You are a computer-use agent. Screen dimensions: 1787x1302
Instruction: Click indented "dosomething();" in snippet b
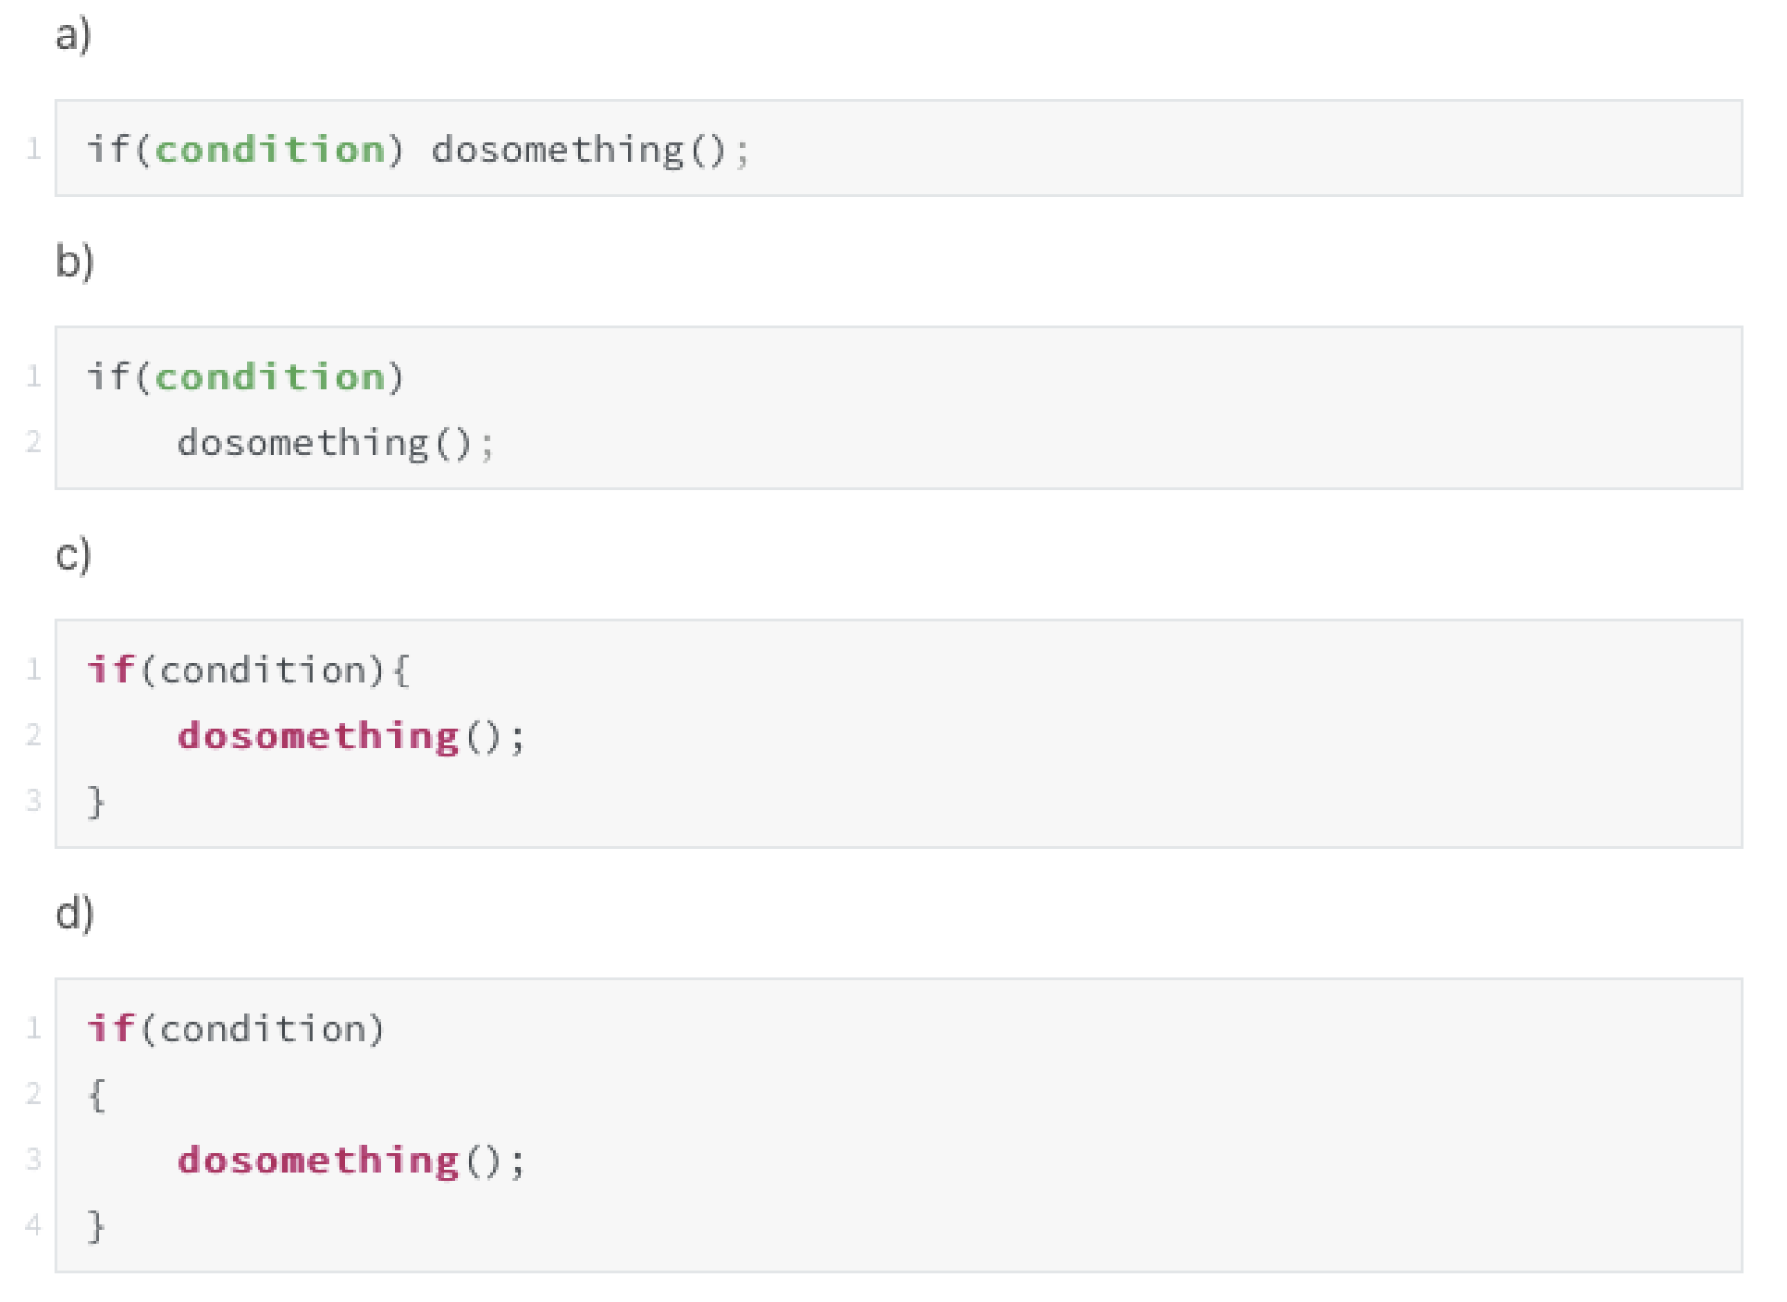335,443
